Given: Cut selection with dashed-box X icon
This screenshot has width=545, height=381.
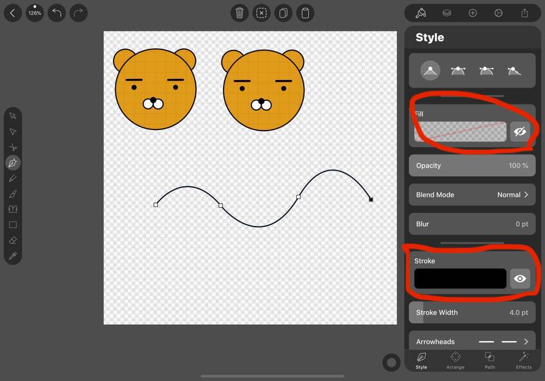Looking at the screenshot, I should click(x=261, y=13).
